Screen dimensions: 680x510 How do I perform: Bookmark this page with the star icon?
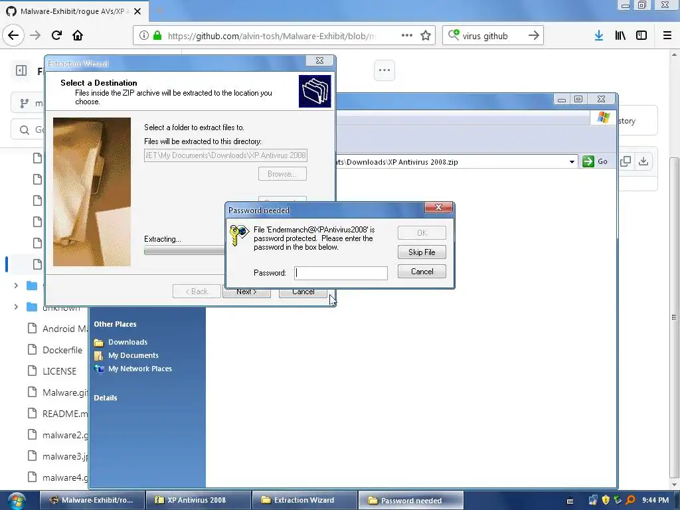[x=426, y=36]
